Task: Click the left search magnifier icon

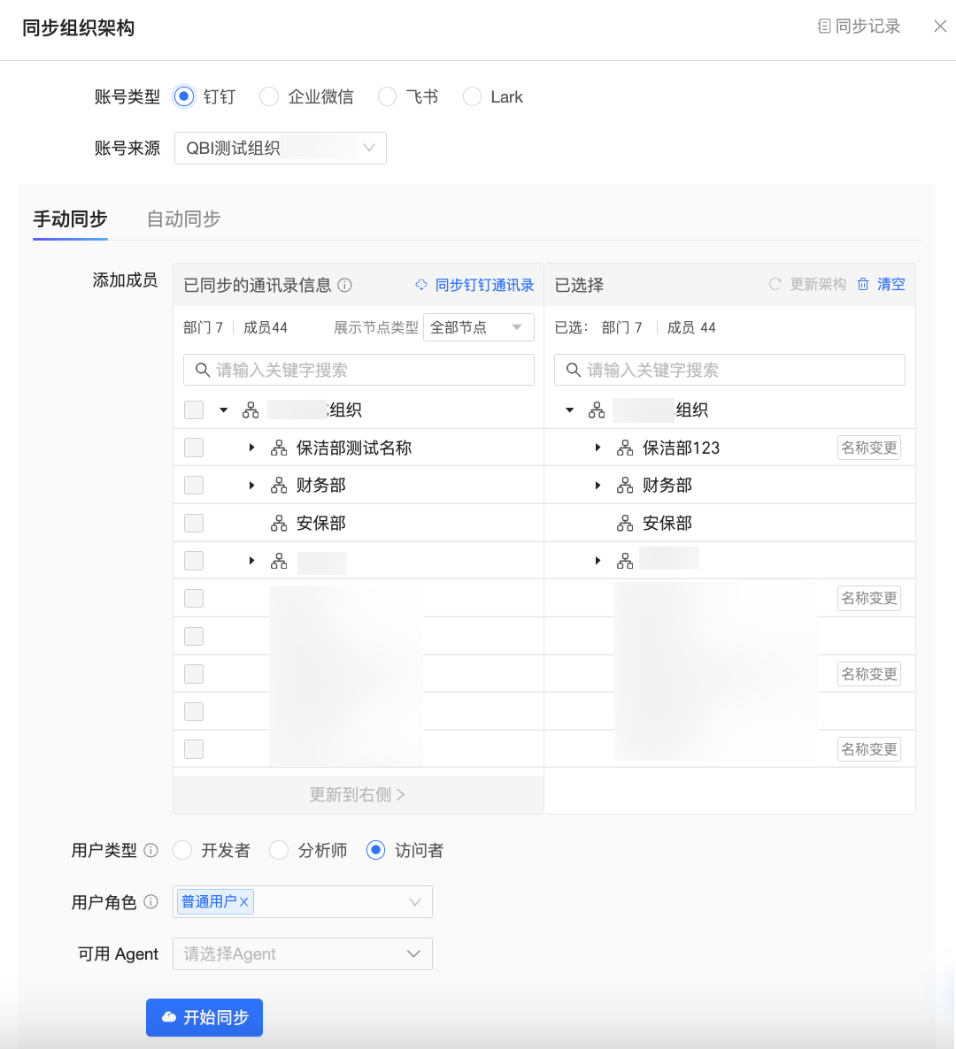Action: [x=202, y=370]
